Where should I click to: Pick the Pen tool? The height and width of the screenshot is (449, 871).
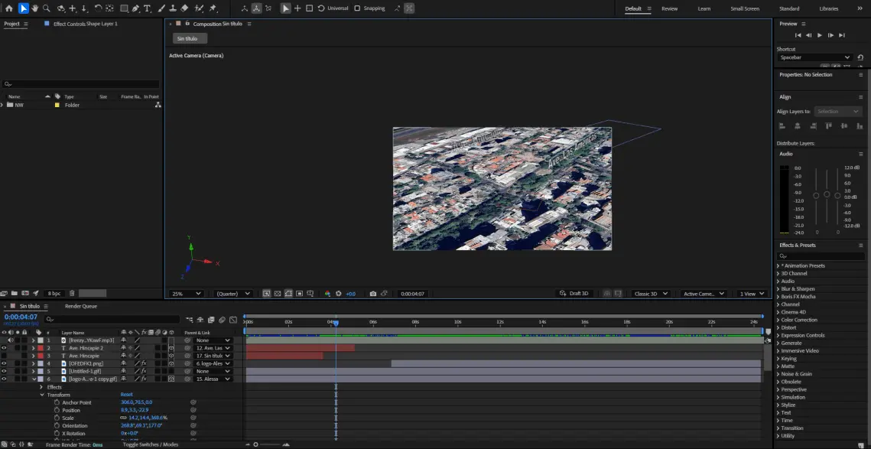coord(135,8)
